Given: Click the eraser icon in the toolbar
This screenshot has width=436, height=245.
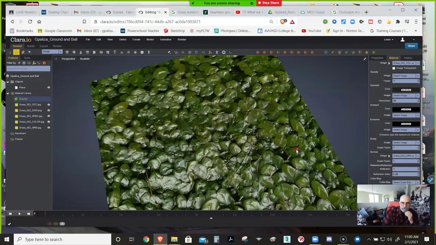Looking at the screenshot, I should 169,52.
